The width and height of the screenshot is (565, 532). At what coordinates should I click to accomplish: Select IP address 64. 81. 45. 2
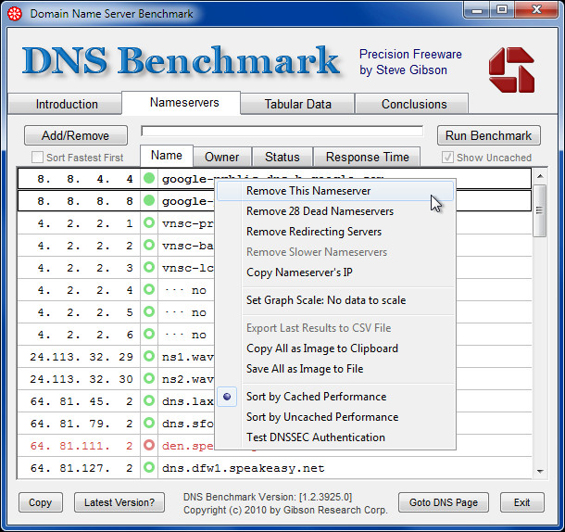pyautogui.click(x=82, y=401)
